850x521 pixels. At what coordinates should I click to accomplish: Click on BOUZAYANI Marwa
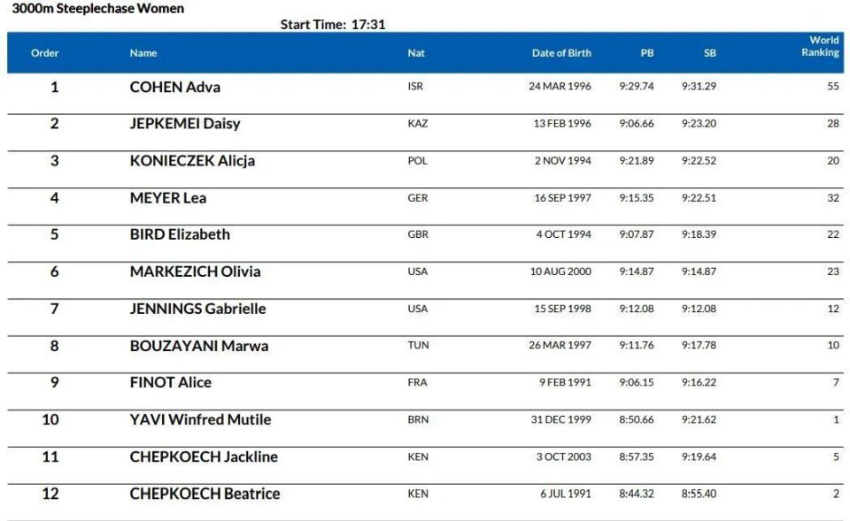tap(199, 346)
